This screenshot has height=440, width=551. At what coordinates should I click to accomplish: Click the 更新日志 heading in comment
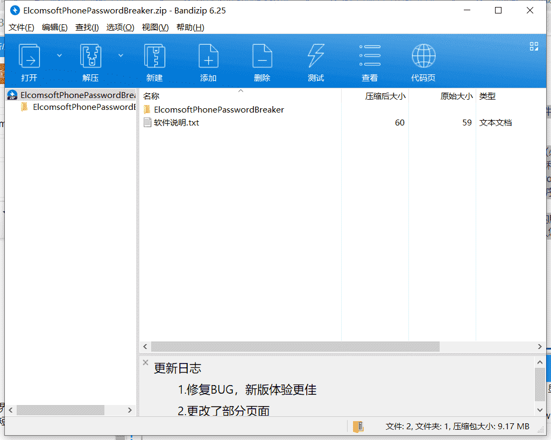178,368
